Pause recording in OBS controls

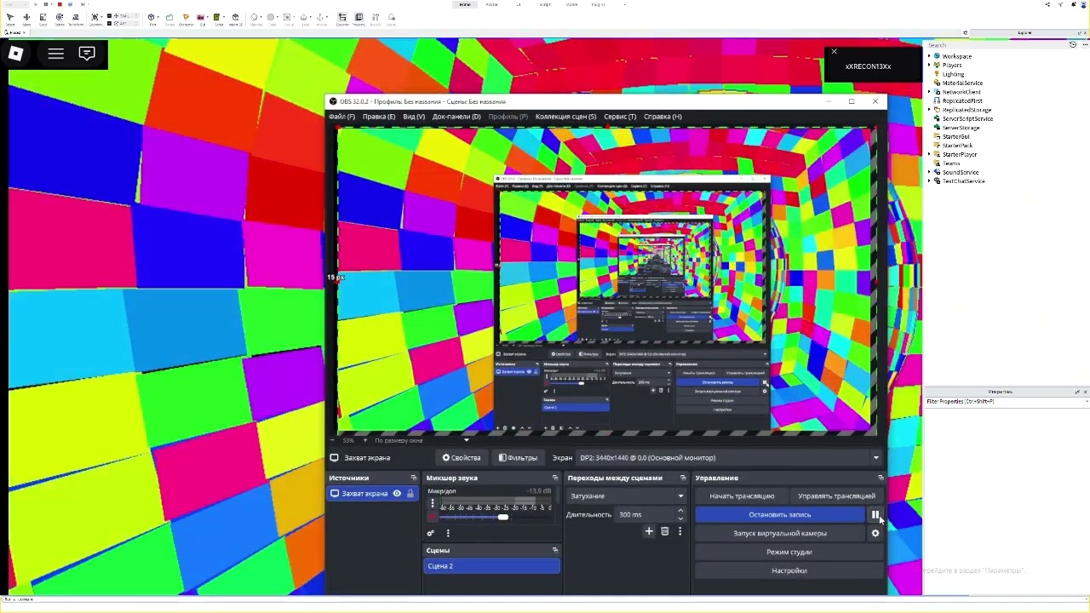click(875, 514)
